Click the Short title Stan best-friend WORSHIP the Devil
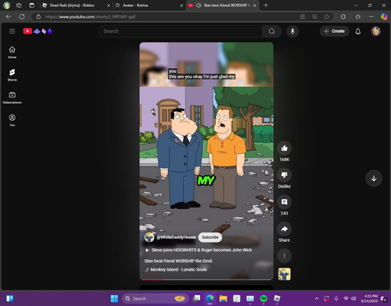 click(x=178, y=261)
